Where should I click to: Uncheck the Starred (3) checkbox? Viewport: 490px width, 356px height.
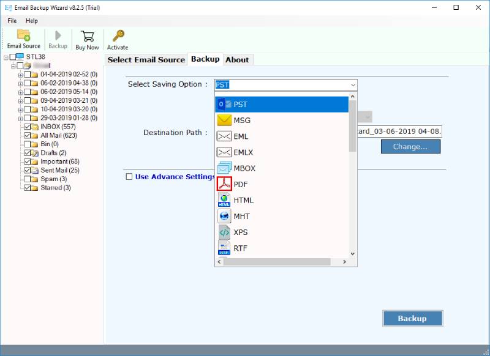(27, 188)
